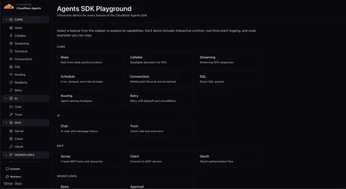Open the Schedule demo card

pyautogui.click(x=90, y=79)
